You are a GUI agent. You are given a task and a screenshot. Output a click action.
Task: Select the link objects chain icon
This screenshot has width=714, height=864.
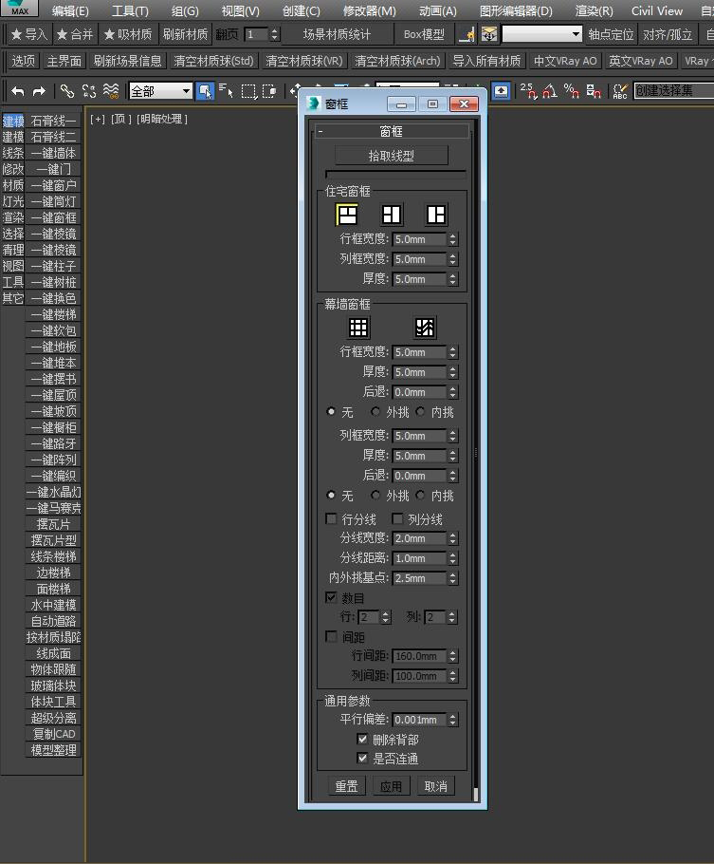coord(67,91)
